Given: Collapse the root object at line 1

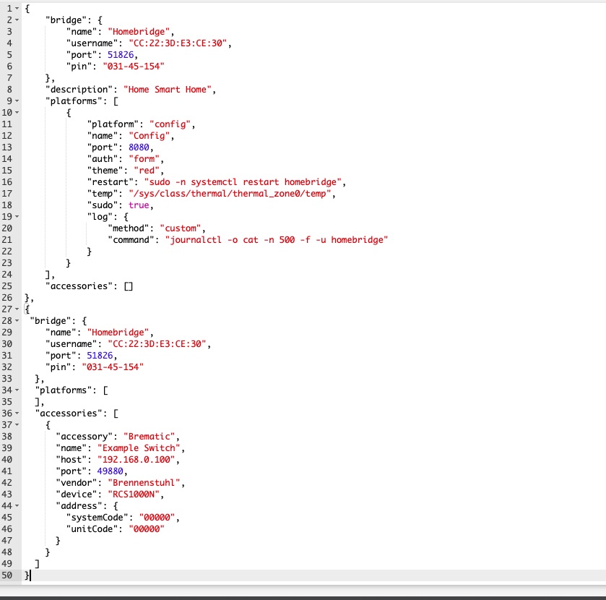Looking at the screenshot, I should pos(17,8).
